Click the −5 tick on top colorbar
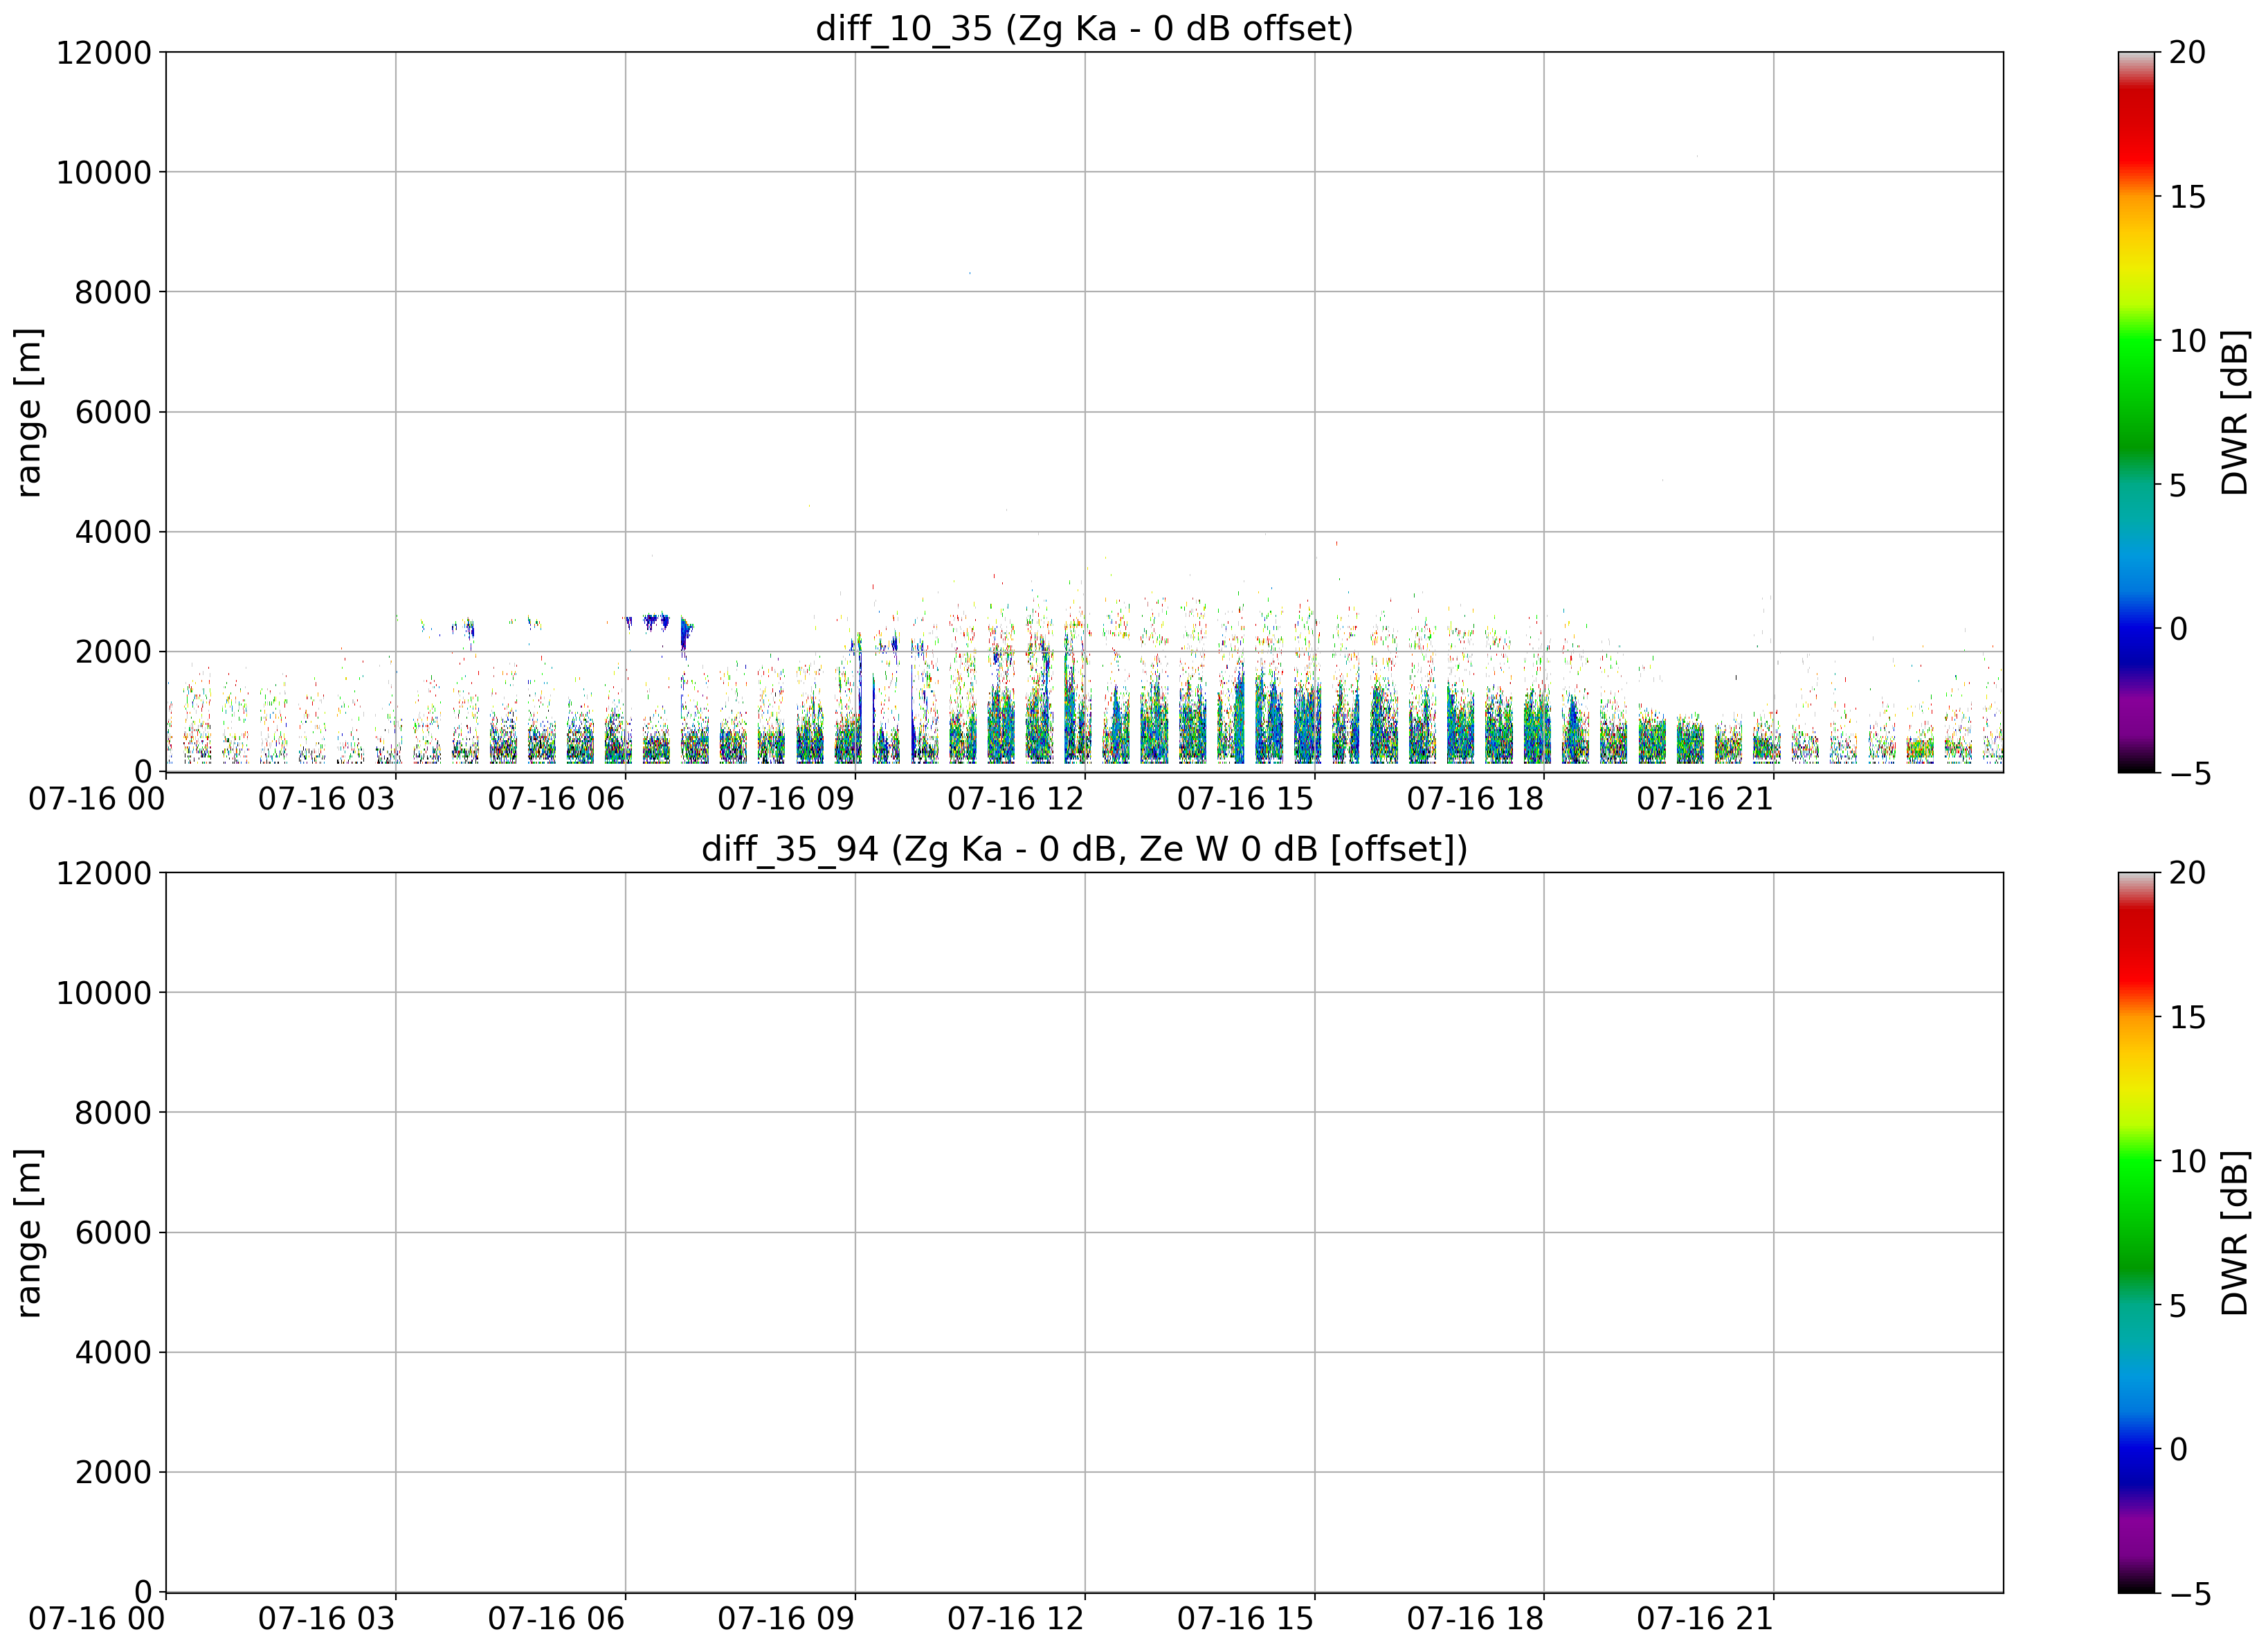 [x=2190, y=773]
